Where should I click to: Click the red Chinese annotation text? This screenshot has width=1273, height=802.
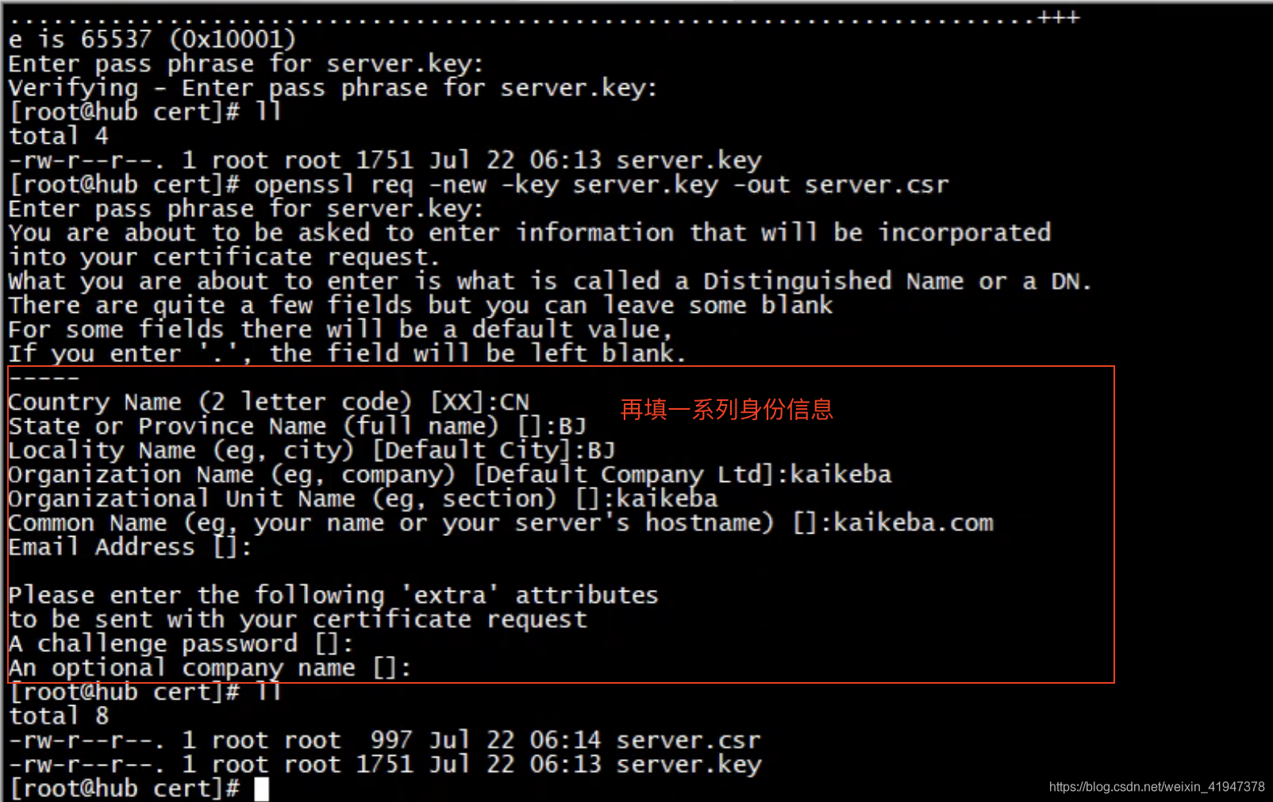(726, 410)
